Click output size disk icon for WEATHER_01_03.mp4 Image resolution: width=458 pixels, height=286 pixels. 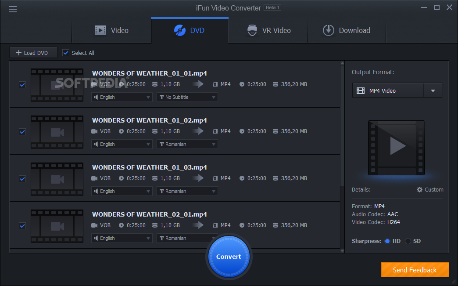click(276, 178)
